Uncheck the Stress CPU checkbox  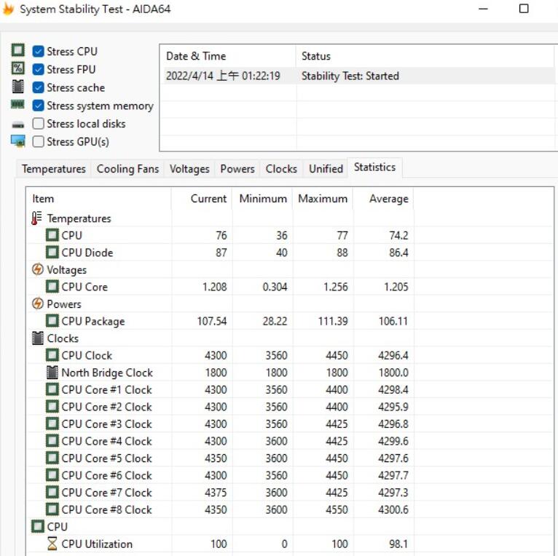coord(38,51)
